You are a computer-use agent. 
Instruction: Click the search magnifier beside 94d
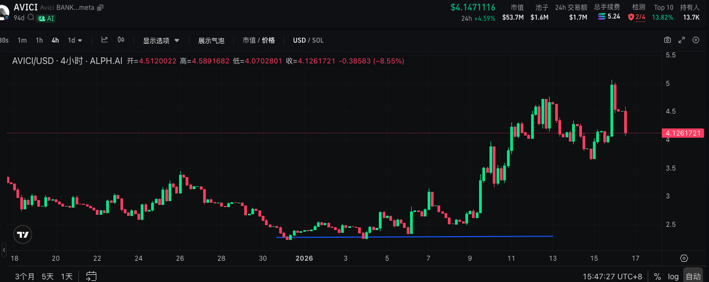30,18
